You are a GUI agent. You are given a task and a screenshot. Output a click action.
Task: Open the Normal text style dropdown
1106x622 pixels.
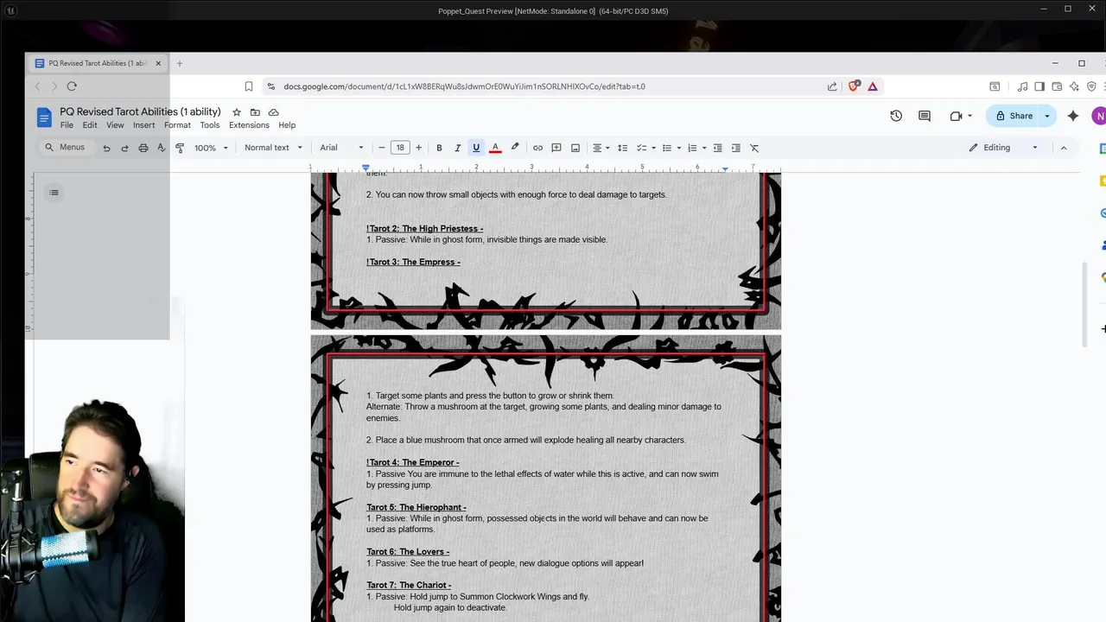tap(273, 148)
